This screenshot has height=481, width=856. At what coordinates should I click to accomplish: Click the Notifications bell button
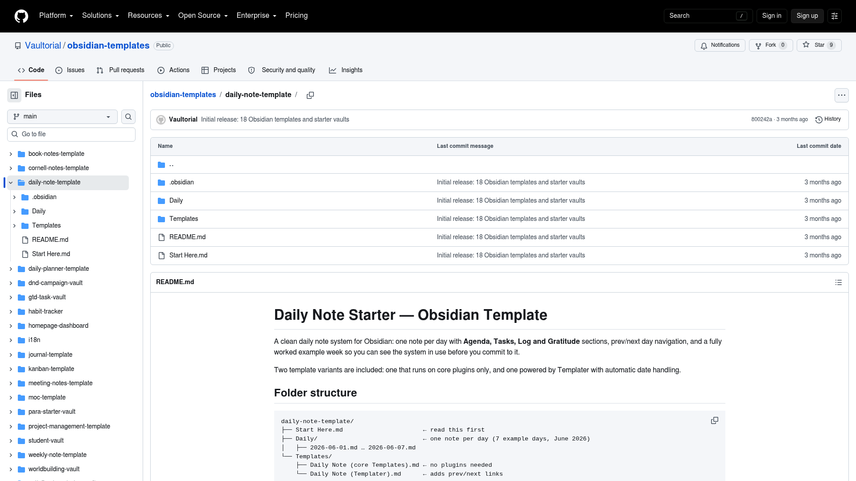tap(720, 45)
